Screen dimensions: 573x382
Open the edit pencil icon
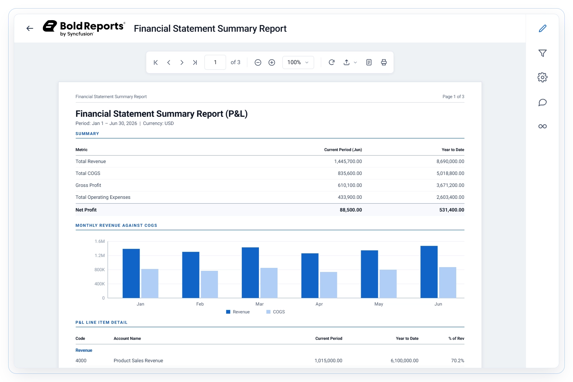pos(542,28)
